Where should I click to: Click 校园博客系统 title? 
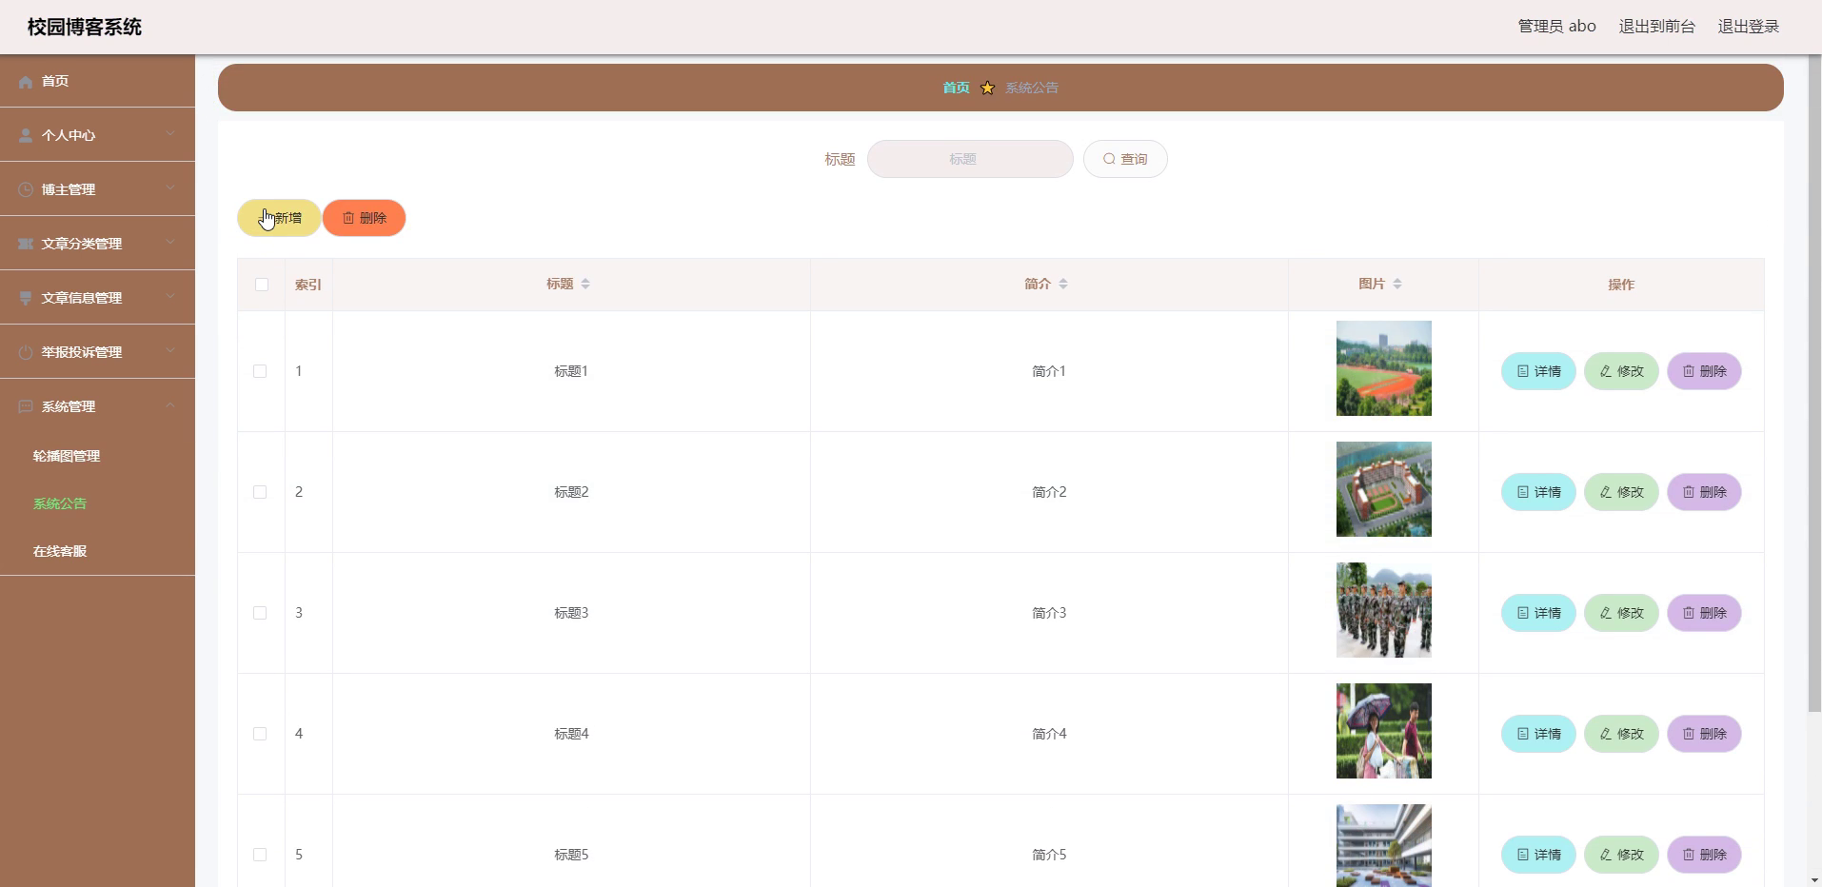tap(85, 27)
